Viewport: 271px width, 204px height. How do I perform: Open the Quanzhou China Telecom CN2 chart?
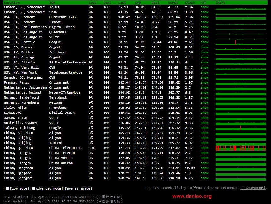[x=241, y=148]
